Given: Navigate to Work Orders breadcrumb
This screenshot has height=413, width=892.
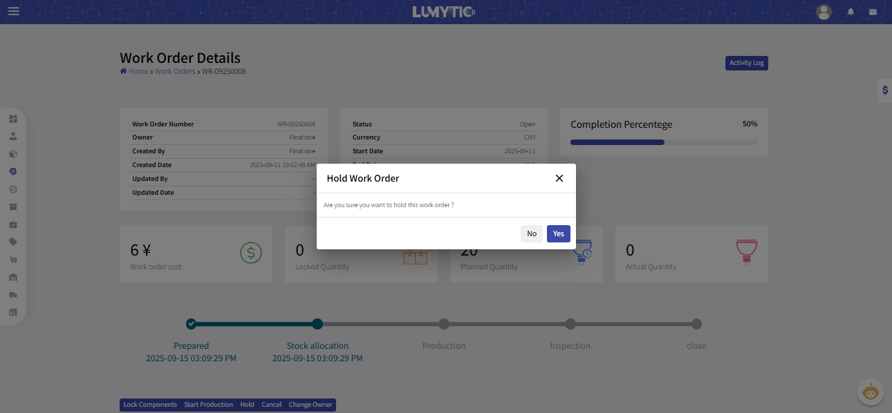Looking at the screenshot, I should pos(175,71).
